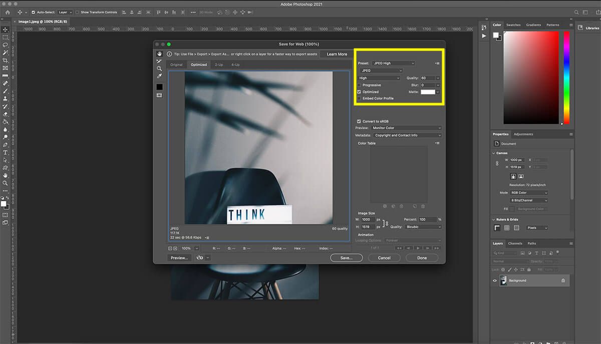Switch to the Swatches tab
The image size is (601, 344).
pos(513,25)
